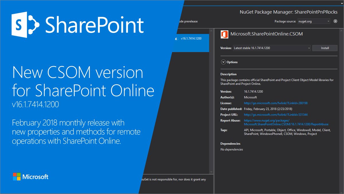This screenshot has height=194, width=344.
Task: Open NuGet package source settings gear
Action: [x=335, y=21]
